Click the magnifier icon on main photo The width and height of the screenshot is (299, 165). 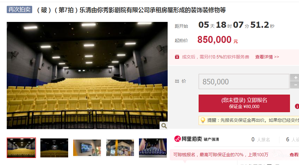pyautogui.click(x=164, y=125)
